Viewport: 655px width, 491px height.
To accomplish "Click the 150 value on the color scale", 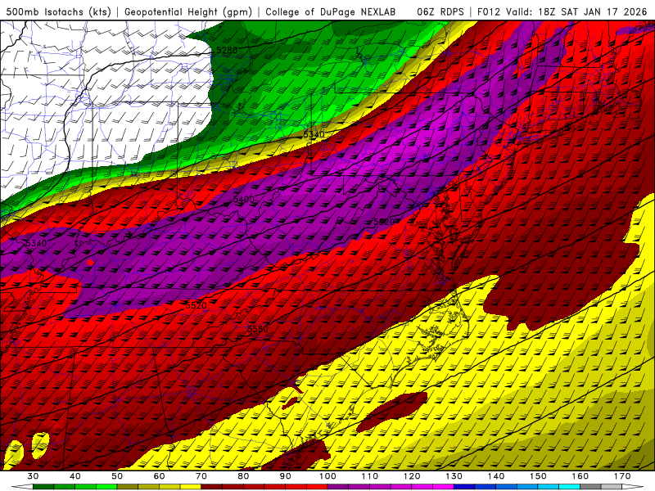I will [538, 476].
